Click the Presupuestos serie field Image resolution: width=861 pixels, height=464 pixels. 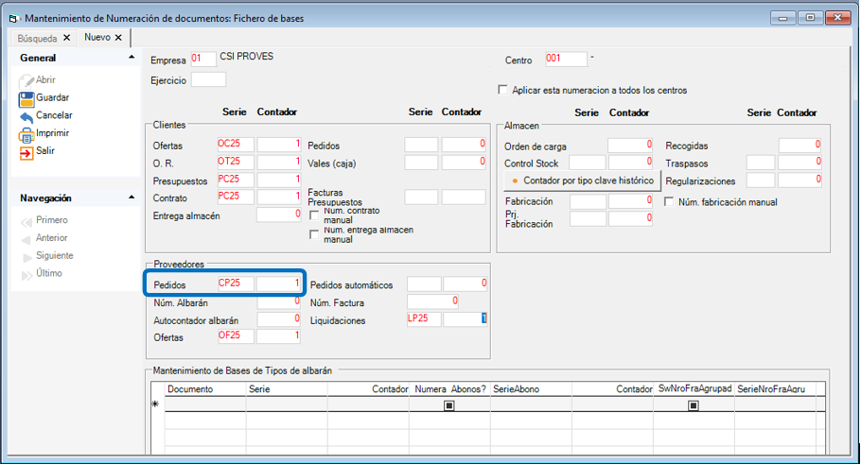[236, 180]
